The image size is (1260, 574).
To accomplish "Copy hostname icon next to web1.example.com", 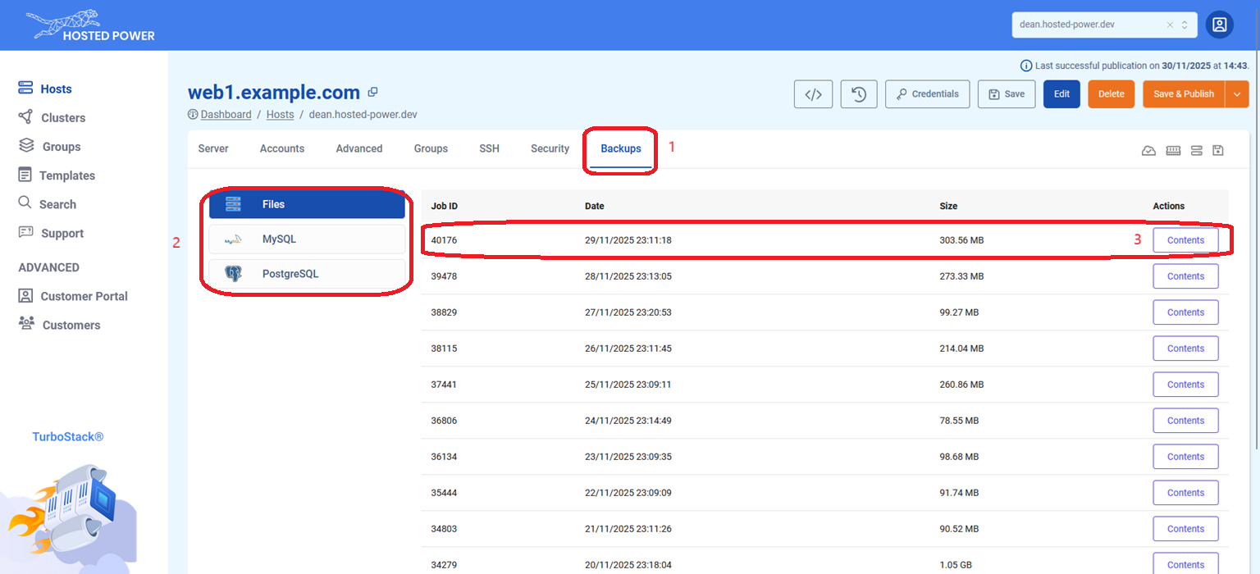I will coord(372,93).
